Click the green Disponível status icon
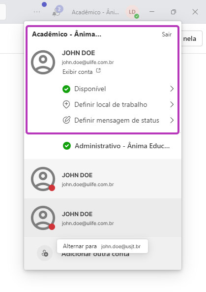The image size is (206, 292). pyautogui.click(x=66, y=89)
